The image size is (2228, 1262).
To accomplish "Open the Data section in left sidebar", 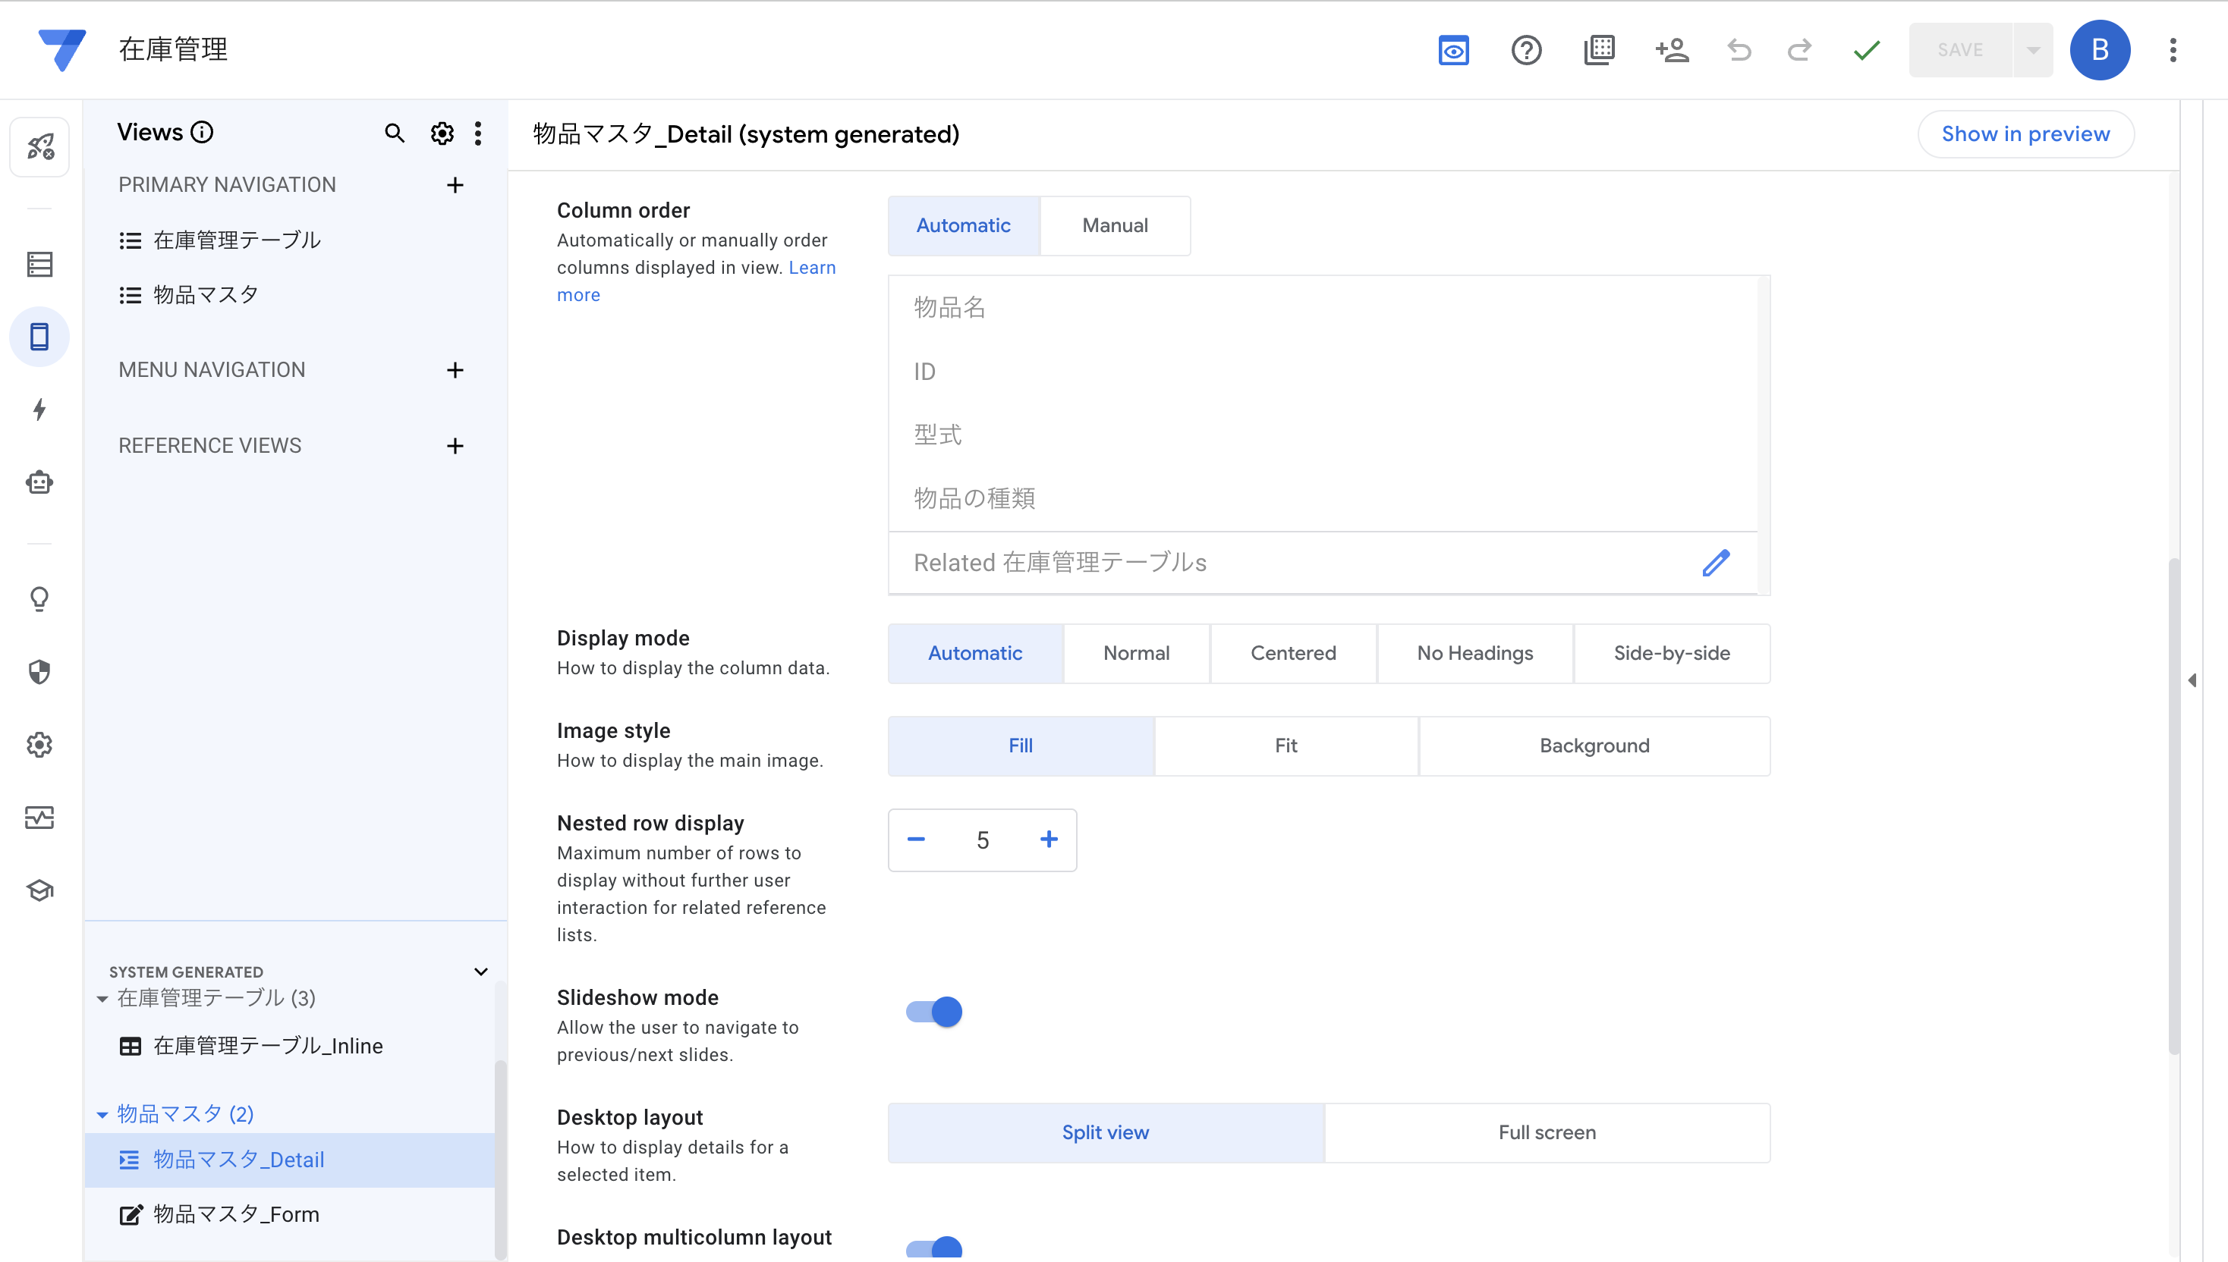I will tap(39, 265).
